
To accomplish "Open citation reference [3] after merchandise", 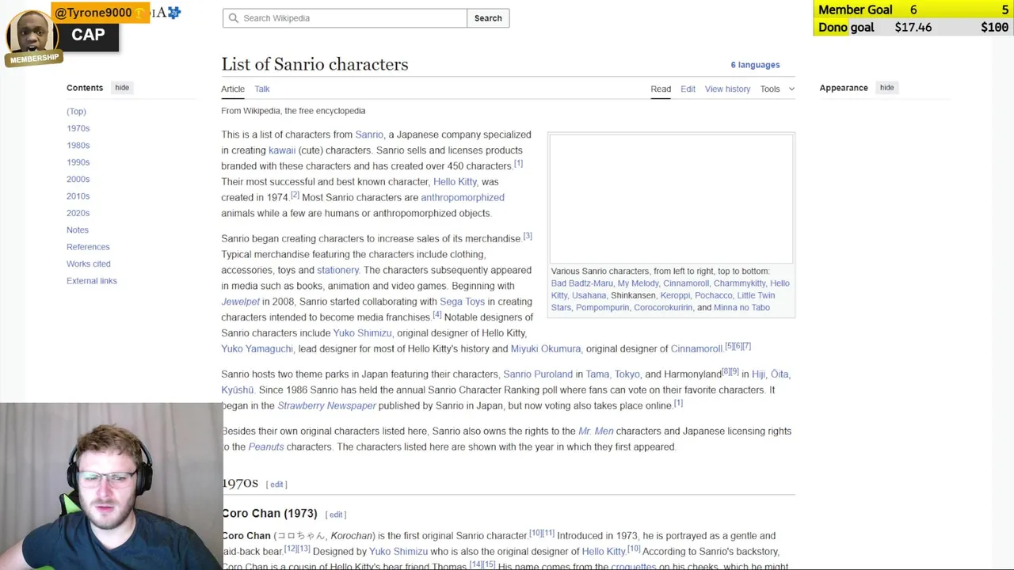I will click(x=528, y=236).
